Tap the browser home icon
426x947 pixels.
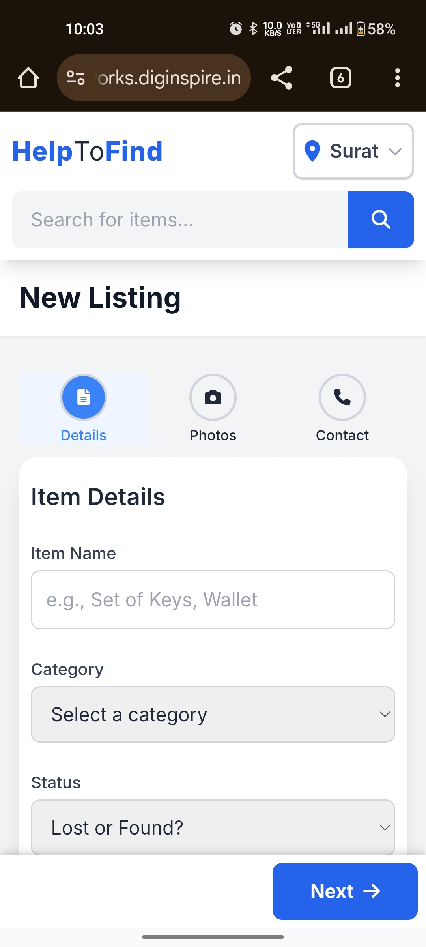[28, 78]
